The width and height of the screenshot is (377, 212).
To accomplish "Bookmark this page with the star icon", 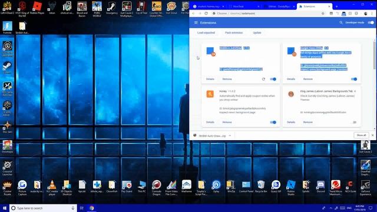I will [323, 14].
